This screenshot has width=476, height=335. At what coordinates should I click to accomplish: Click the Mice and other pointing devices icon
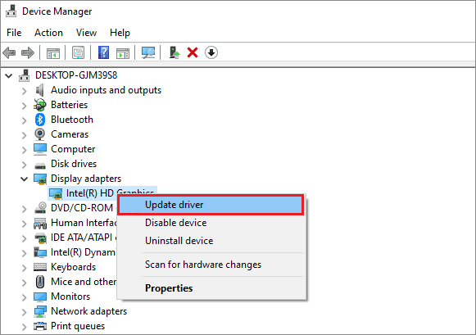[x=40, y=282]
